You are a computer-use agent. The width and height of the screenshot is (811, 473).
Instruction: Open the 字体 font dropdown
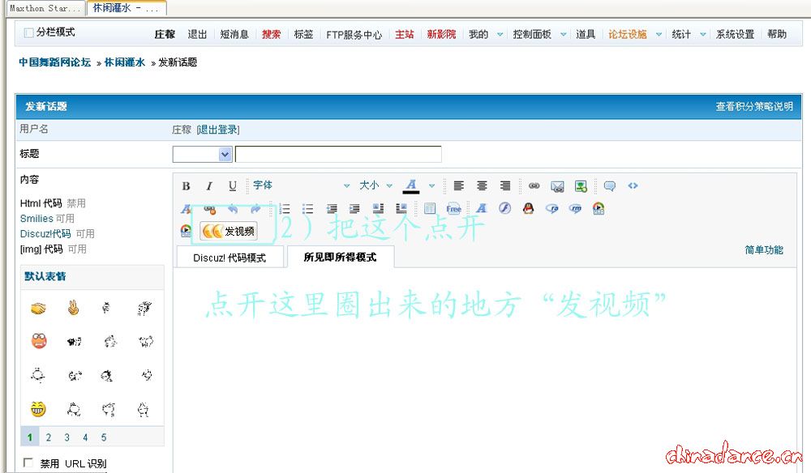pyautogui.click(x=300, y=186)
